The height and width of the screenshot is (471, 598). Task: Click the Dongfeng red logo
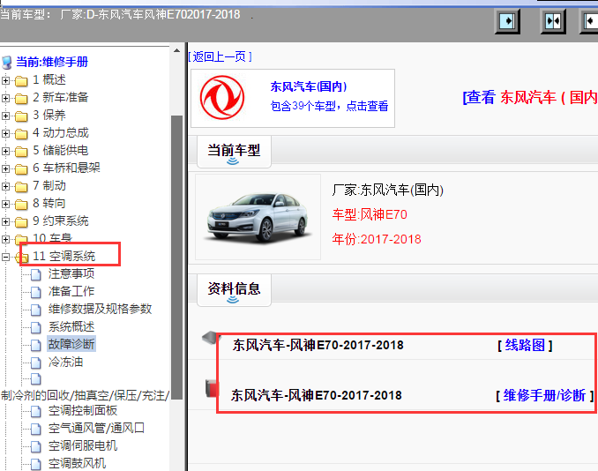click(222, 98)
